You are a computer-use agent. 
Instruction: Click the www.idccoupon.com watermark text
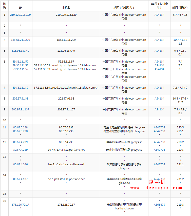(156, 188)
